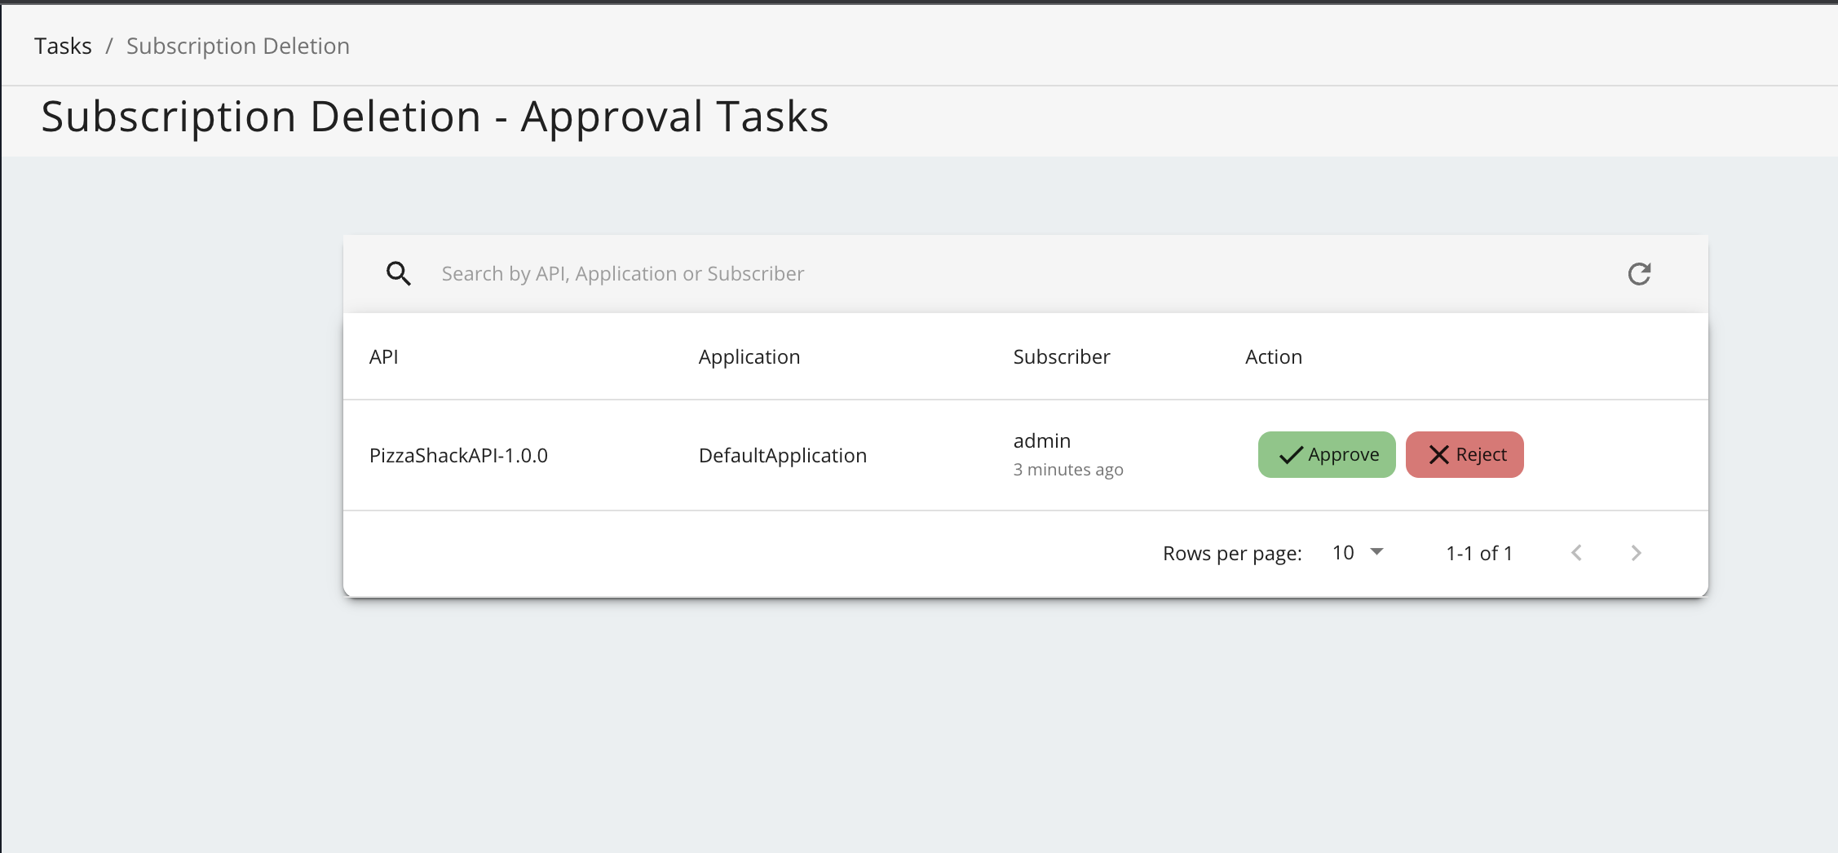Go to the previous page arrow
Viewport: 1838px width, 853px height.
[1576, 553]
